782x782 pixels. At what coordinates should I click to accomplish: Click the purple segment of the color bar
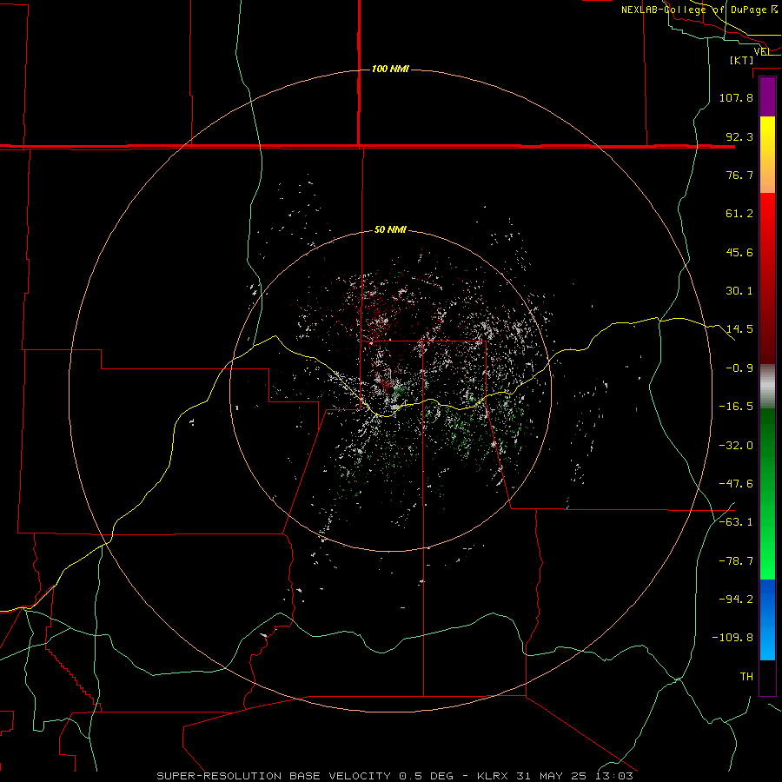[767, 97]
